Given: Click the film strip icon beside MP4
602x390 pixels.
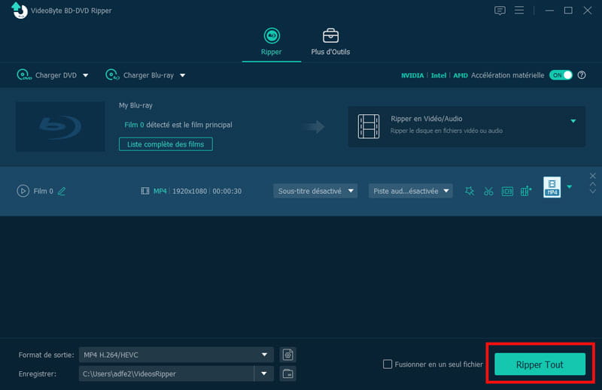Looking at the screenshot, I should click(x=145, y=191).
